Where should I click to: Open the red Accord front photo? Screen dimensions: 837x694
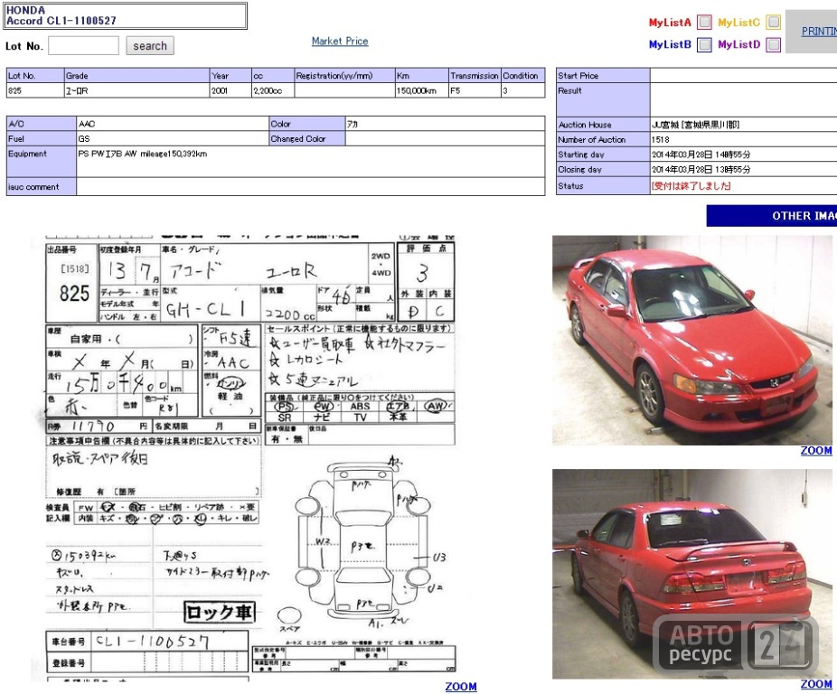pyautogui.click(x=692, y=340)
